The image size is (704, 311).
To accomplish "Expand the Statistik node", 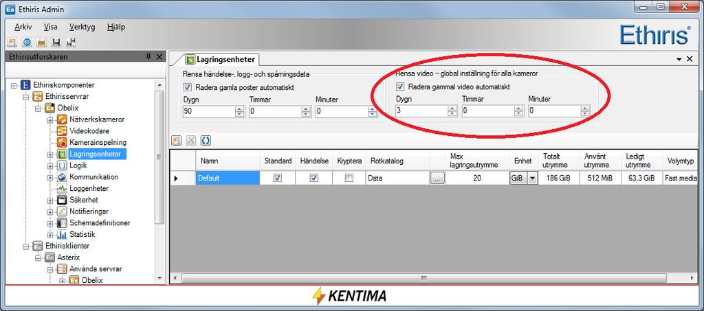I will pos(49,234).
